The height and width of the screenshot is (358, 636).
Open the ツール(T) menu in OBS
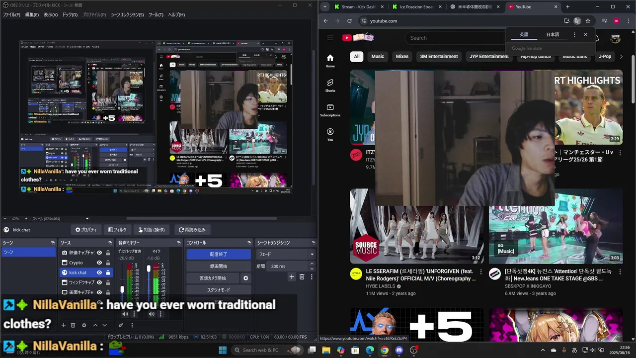point(156,15)
